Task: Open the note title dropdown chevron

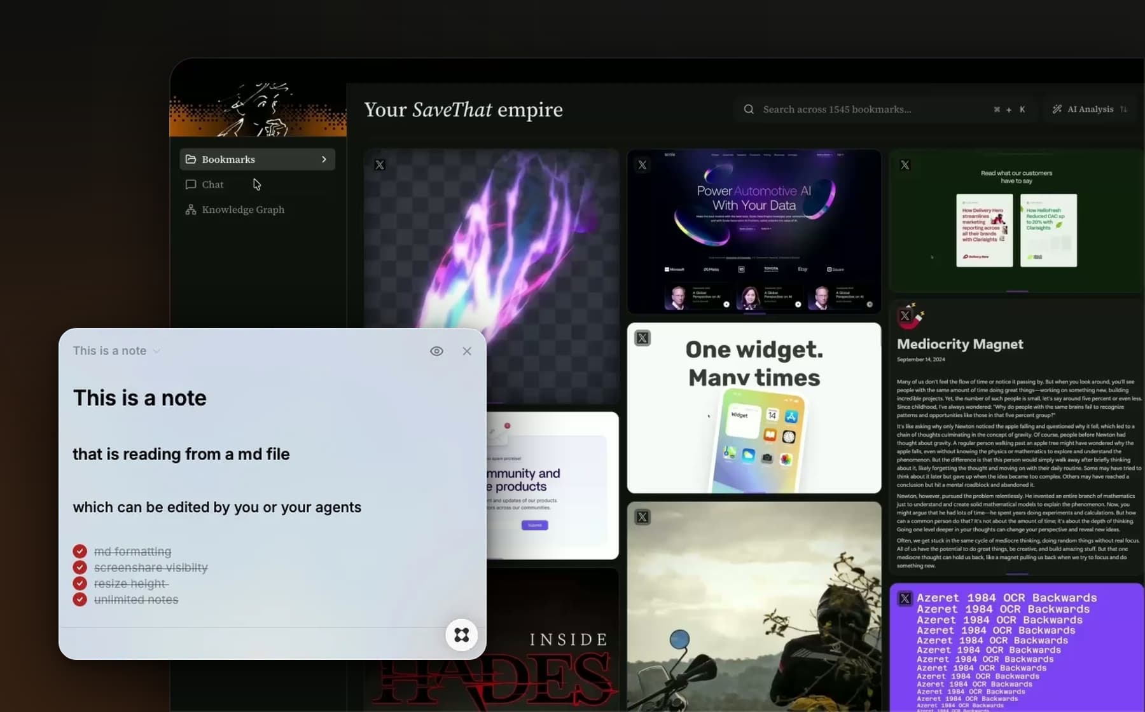Action: pos(156,352)
